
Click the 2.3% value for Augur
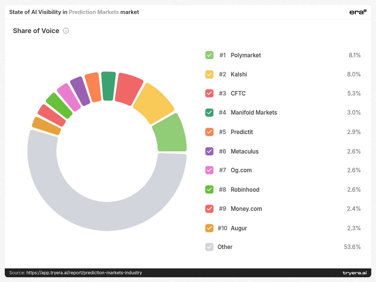pos(354,228)
